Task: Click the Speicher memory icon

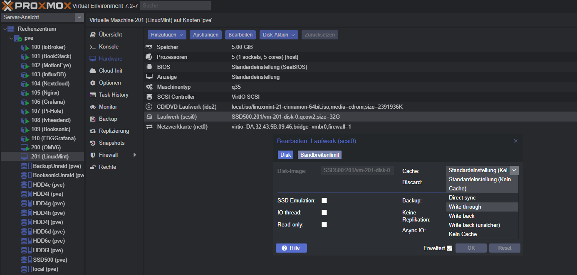Action: click(x=149, y=47)
